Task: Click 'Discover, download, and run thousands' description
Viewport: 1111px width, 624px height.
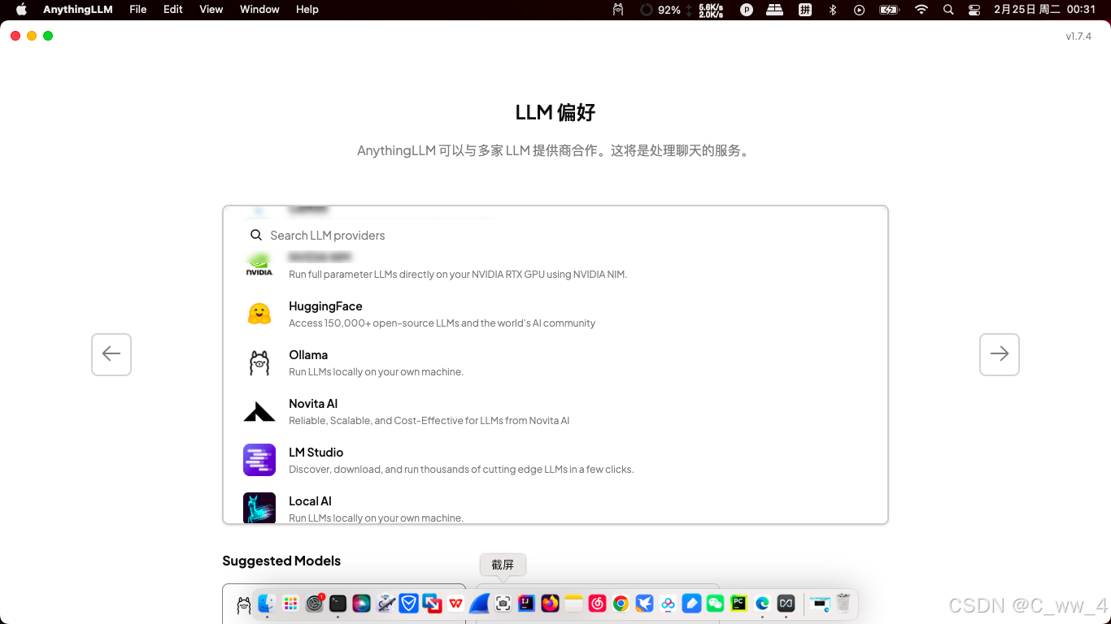Action: 461,470
